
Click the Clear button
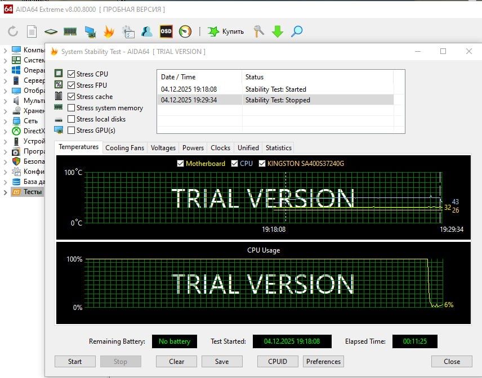tap(176, 362)
